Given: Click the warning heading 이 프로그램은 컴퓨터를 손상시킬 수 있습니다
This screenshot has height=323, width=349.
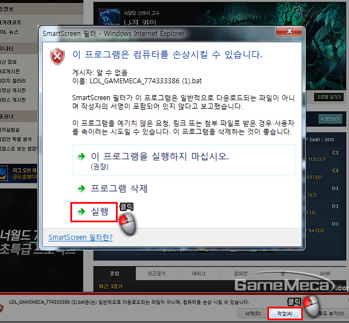Looking at the screenshot, I should [x=167, y=55].
